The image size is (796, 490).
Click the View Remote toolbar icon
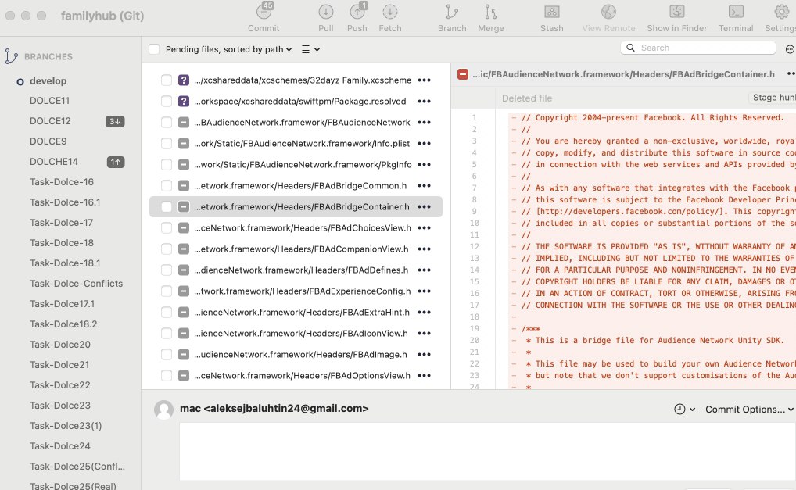tap(608, 13)
